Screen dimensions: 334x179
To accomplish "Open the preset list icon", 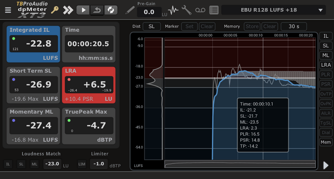I will [x=214, y=10].
